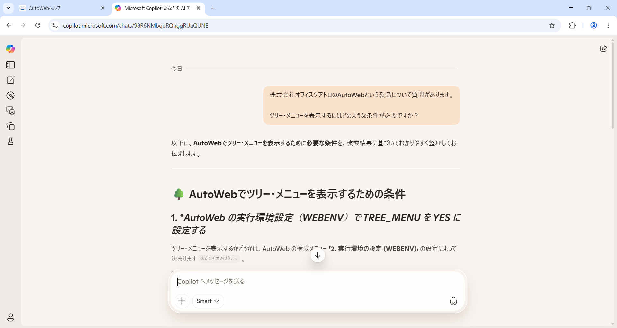
Task: Select the Microsoft Copilot tab
Action: 156,8
